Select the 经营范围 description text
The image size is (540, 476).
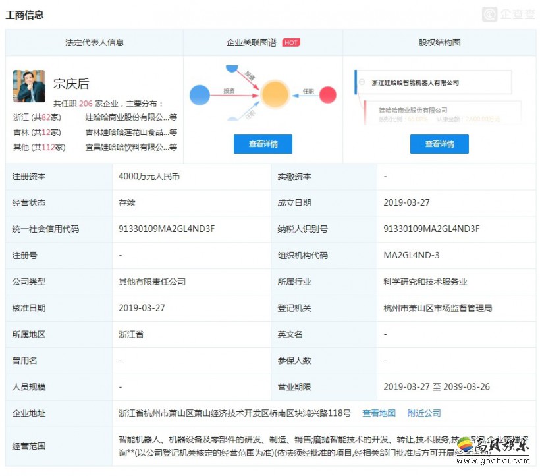click(323, 446)
